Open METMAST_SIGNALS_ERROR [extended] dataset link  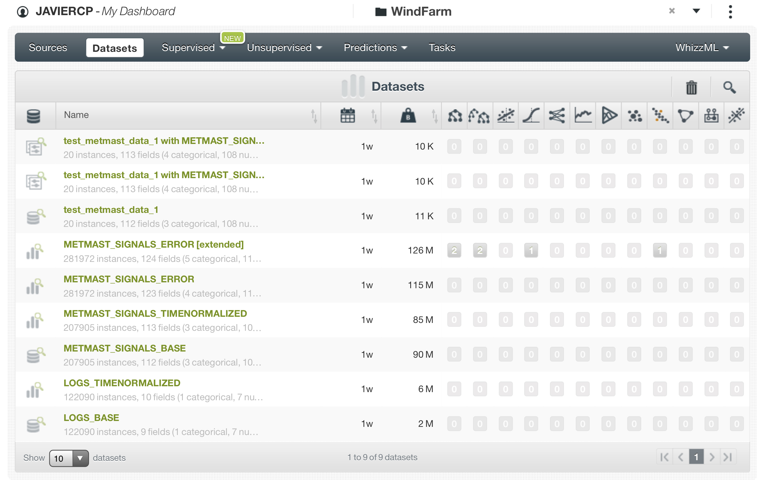(153, 245)
